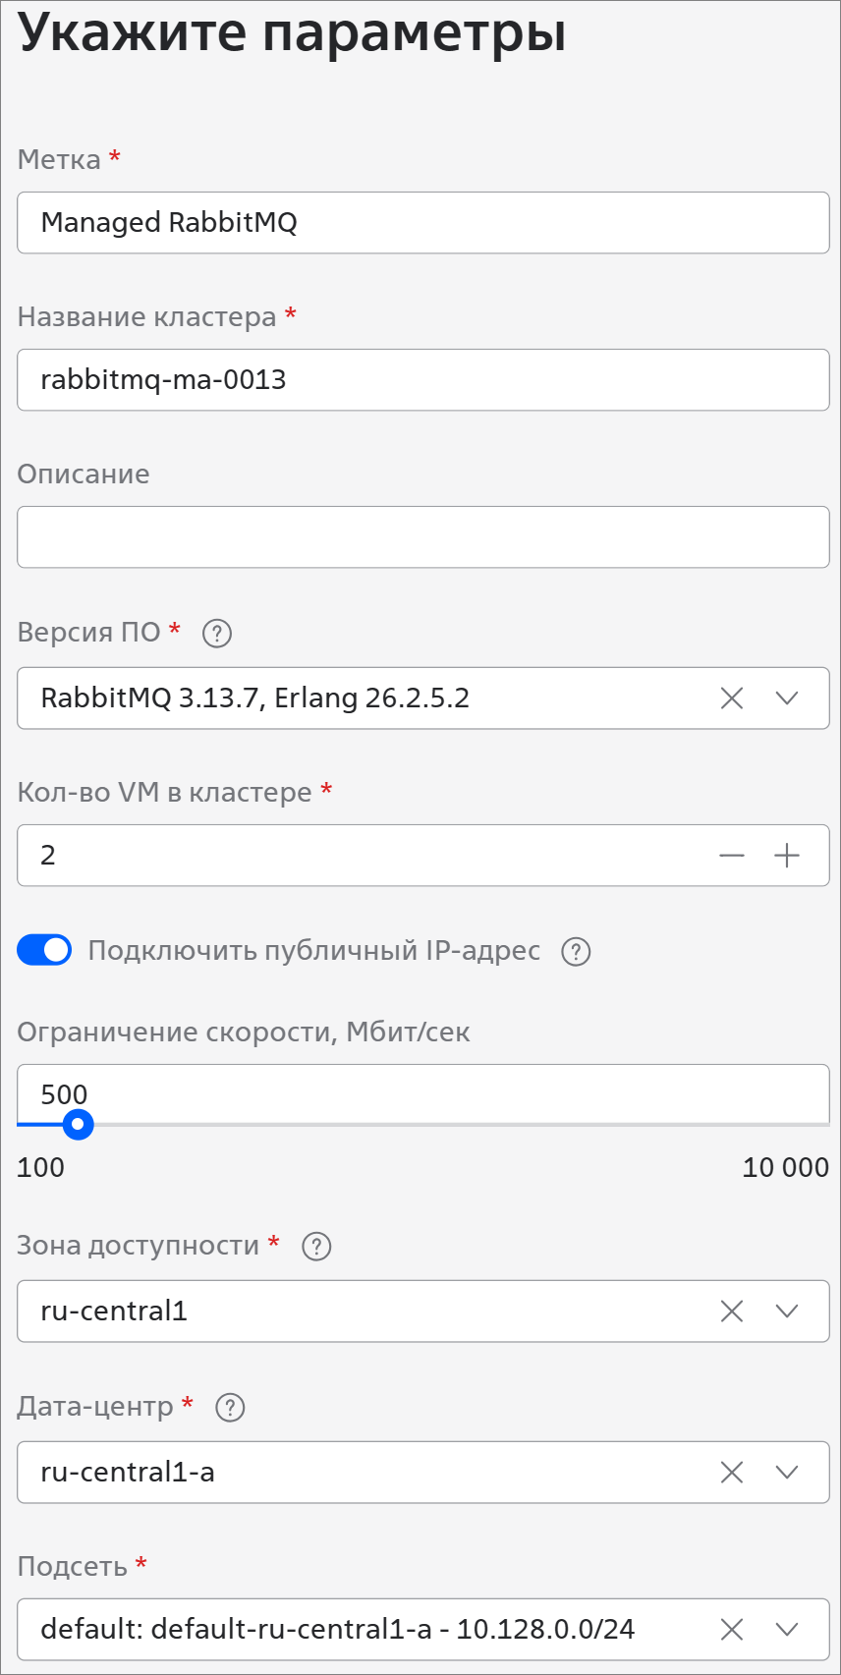Screen dimensions: 841x1675
Task: Focus the Название кластера field
Action: 422,380
